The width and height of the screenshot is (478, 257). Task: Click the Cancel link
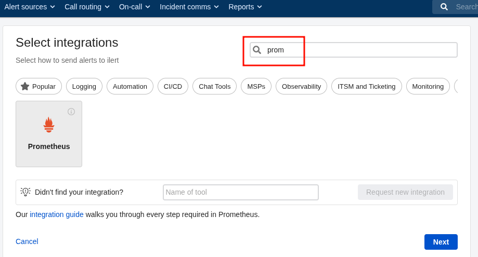27,241
